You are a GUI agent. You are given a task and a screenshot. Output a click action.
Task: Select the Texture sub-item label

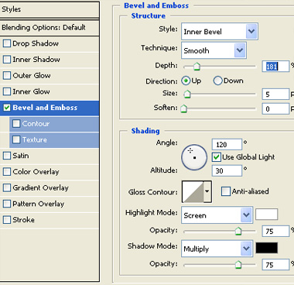coord(35,139)
